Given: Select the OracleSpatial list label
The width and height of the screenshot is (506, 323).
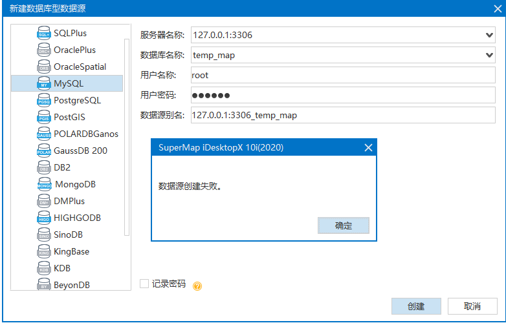Looking at the screenshot, I should [x=80, y=67].
